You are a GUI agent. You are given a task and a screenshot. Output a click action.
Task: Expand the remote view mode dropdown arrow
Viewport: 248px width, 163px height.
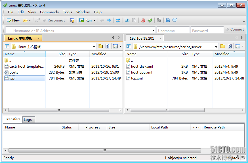click(x=243, y=46)
